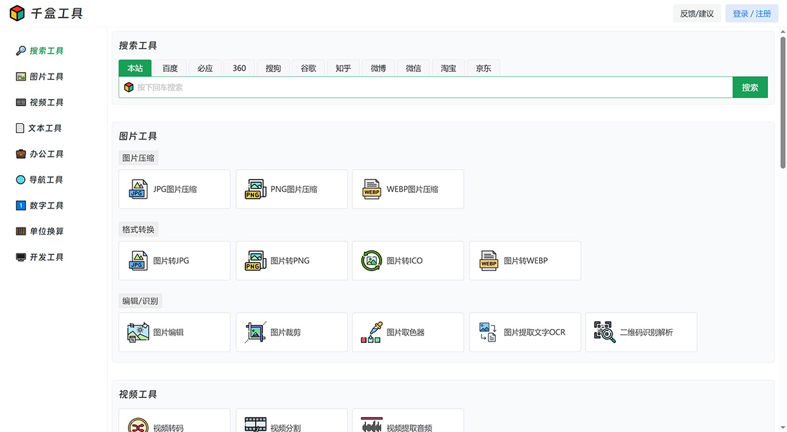Viewport: 787px width, 432px height.
Task: Open the JPG图片压缩 tool
Action: click(174, 189)
